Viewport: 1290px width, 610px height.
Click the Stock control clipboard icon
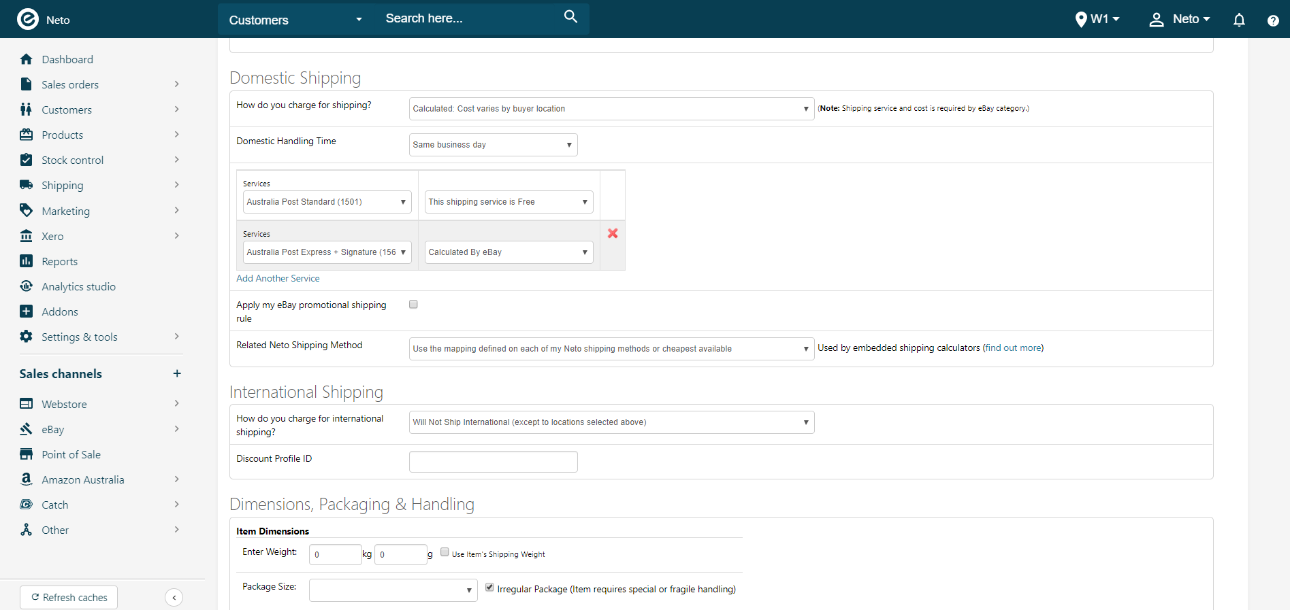point(27,160)
